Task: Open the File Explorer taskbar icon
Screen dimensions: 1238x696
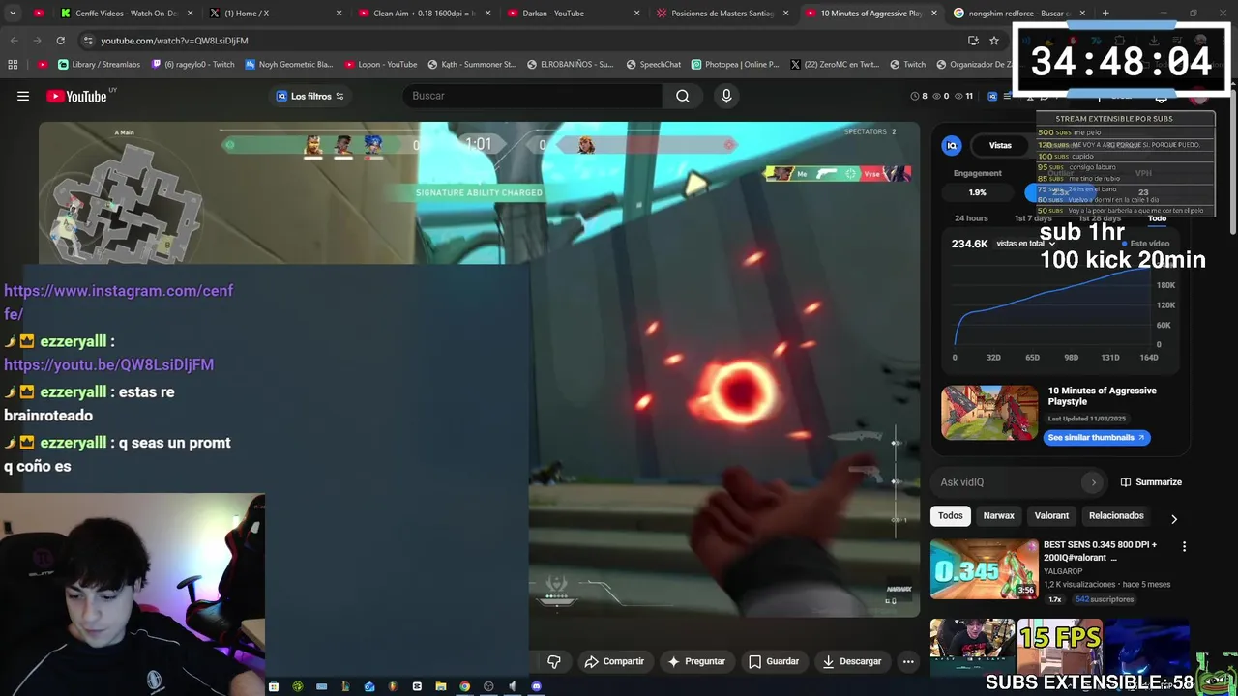Action: pyautogui.click(x=441, y=686)
